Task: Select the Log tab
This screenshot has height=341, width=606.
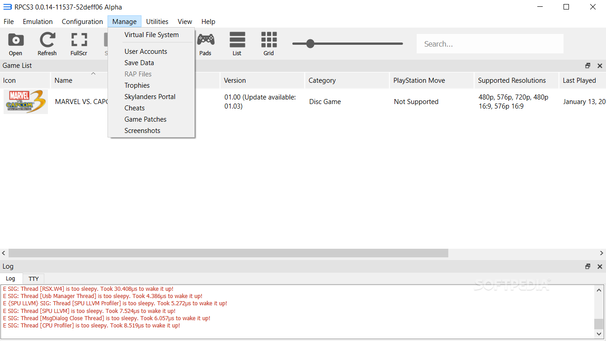Action: (x=10, y=279)
